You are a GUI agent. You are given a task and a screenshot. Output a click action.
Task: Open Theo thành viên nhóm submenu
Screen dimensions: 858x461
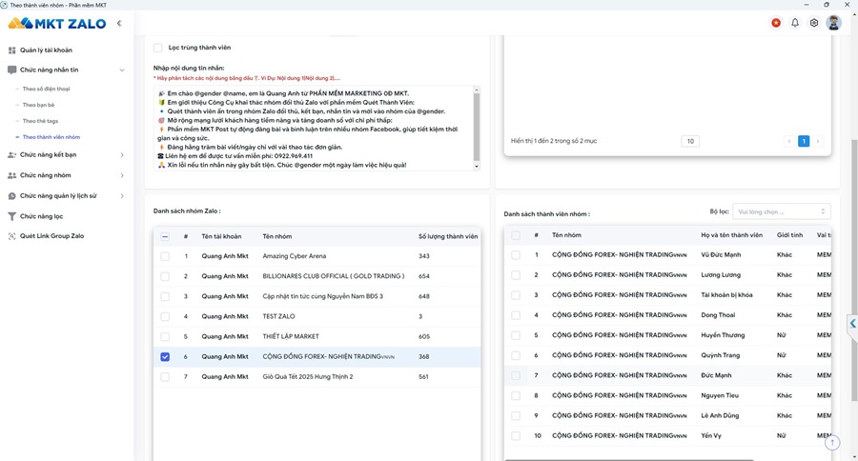[51, 137]
